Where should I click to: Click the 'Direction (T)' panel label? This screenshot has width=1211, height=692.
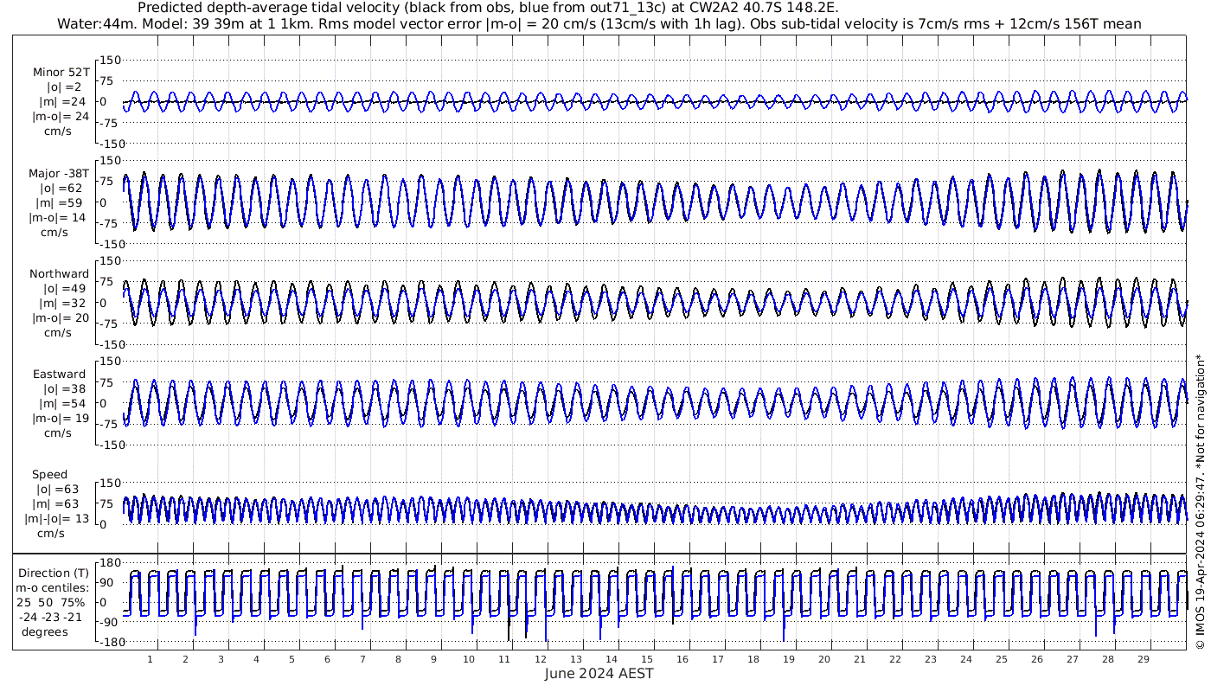[x=53, y=573]
